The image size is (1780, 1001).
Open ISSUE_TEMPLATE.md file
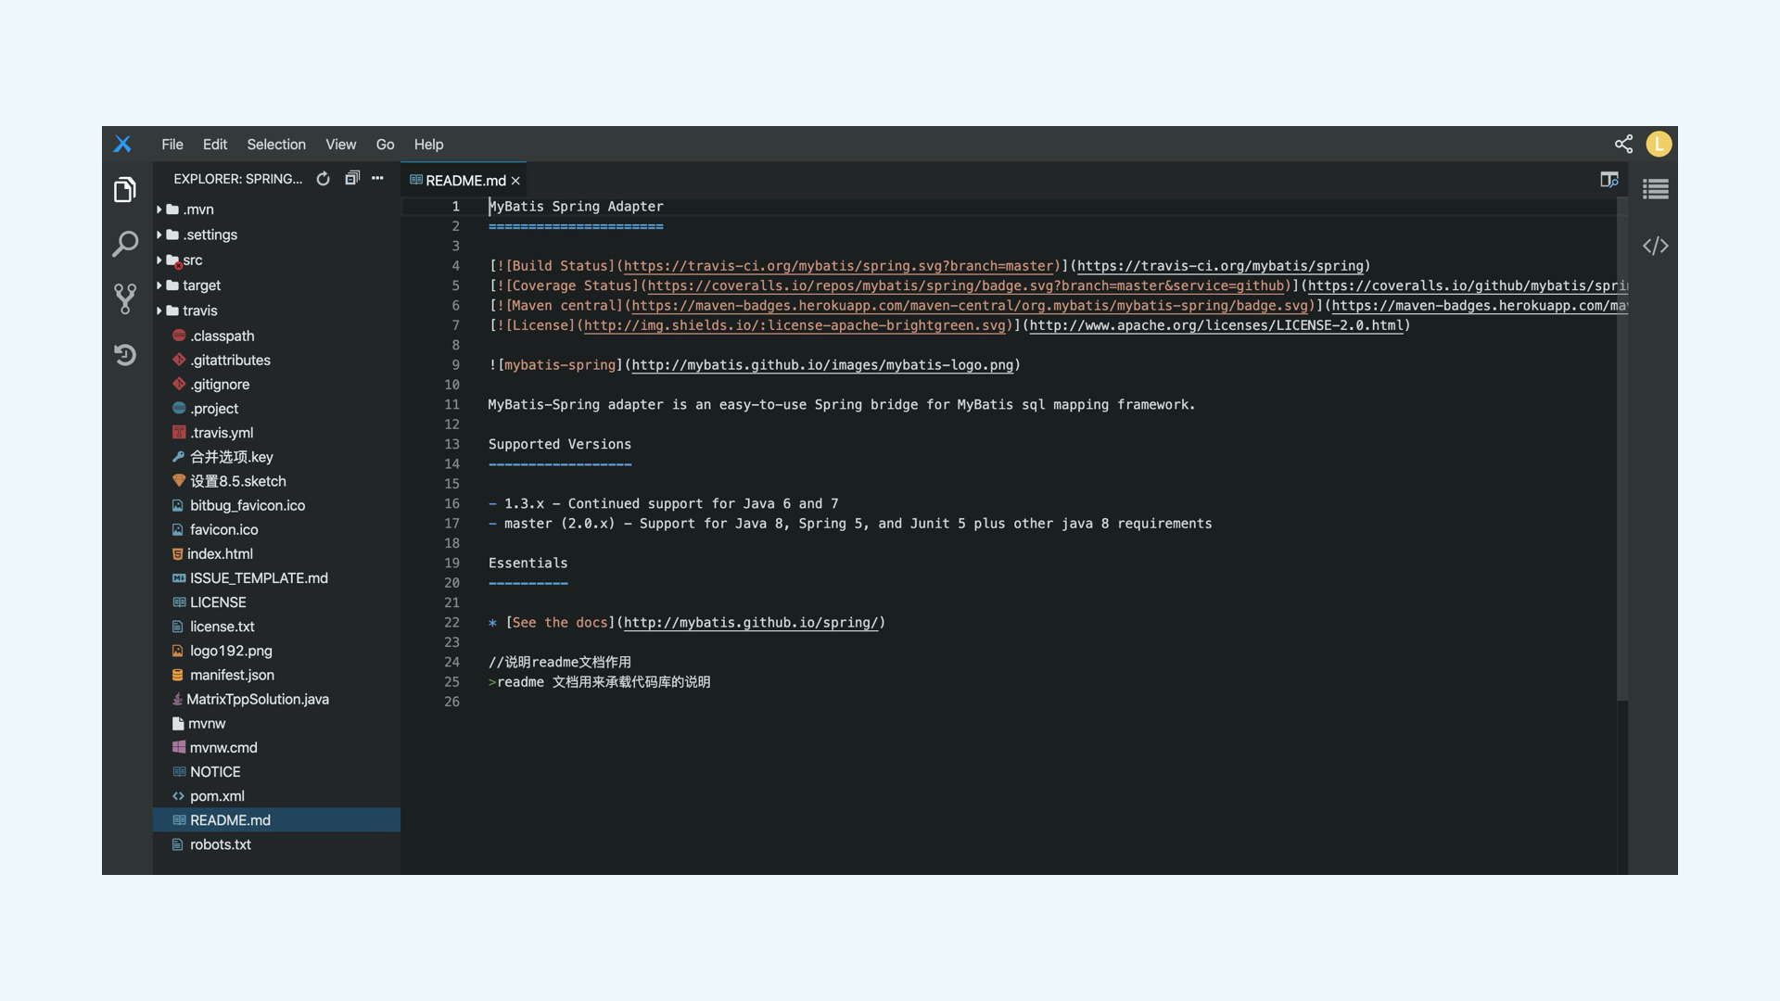pyautogui.click(x=276, y=577)
